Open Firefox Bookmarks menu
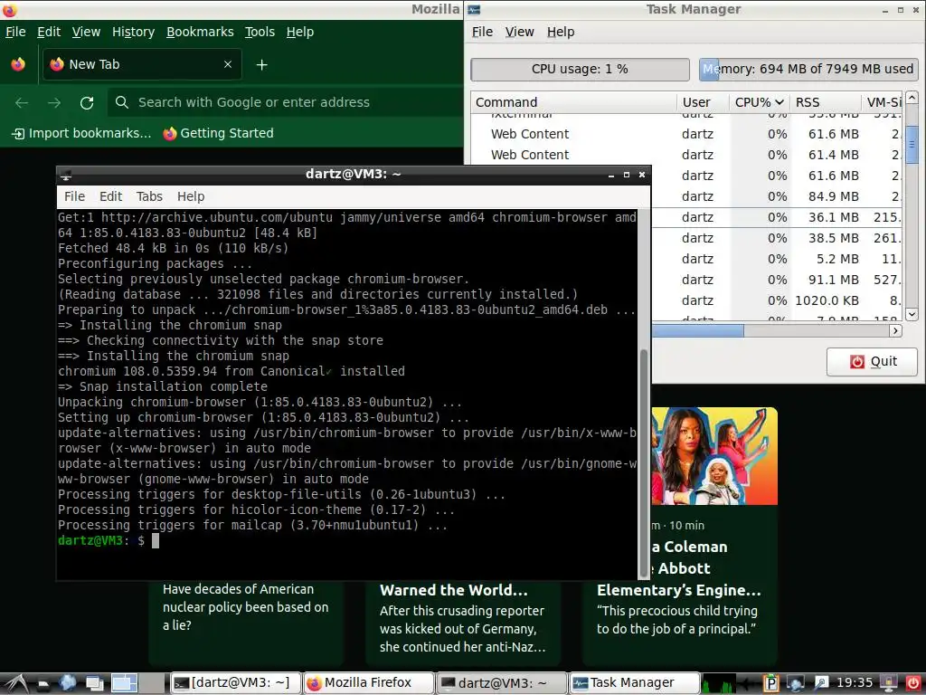 pyautogui.click(x=200, y=32)
